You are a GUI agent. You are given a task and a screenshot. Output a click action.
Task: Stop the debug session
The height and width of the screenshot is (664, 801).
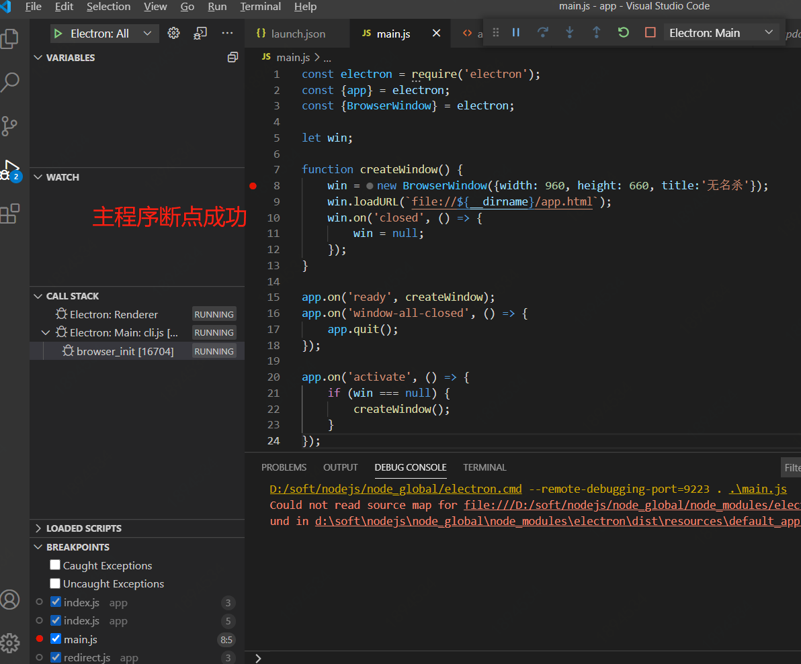pos(650,33)
